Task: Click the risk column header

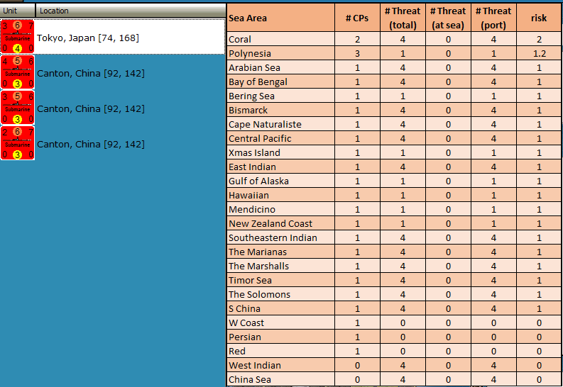Action: (x=539, y=18)
